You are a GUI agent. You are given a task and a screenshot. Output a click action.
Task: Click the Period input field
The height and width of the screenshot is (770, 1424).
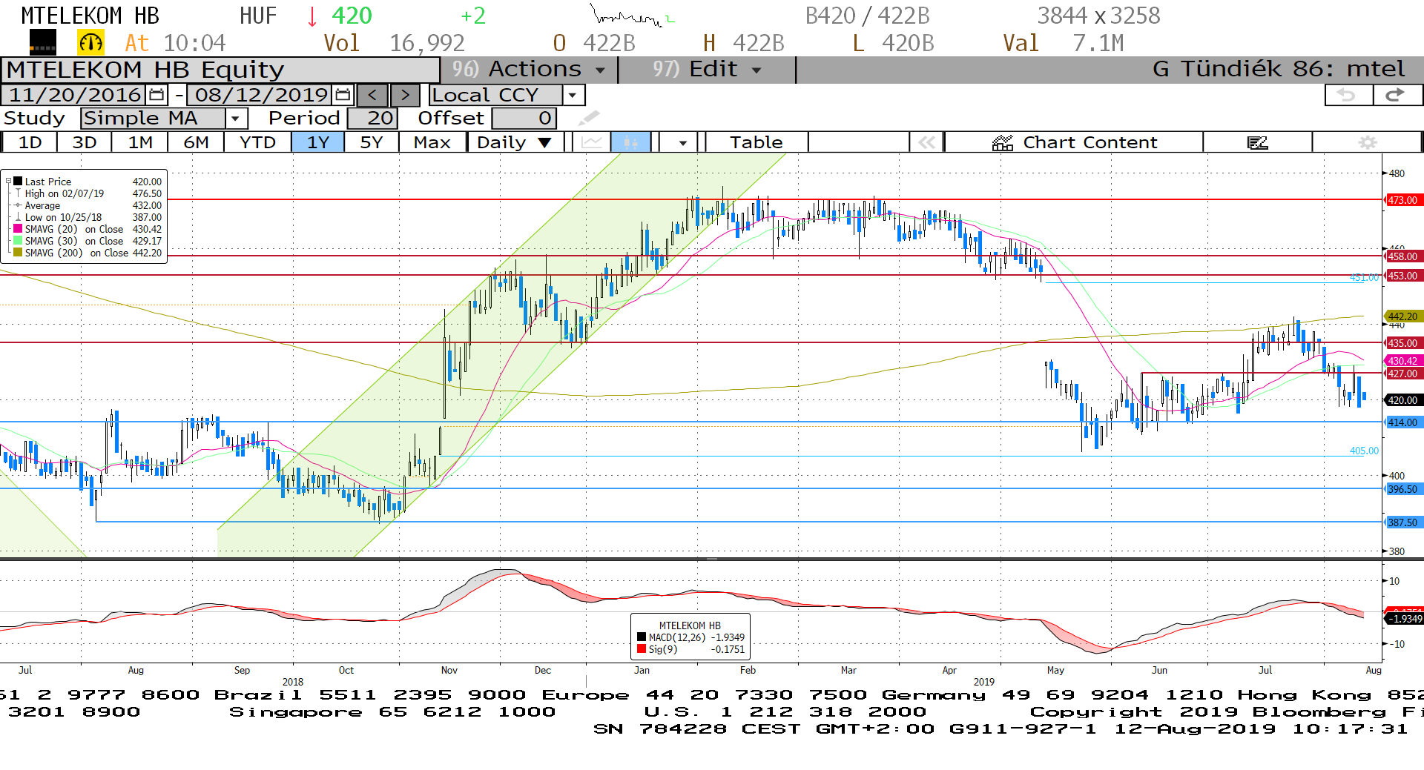click(373, 118)
